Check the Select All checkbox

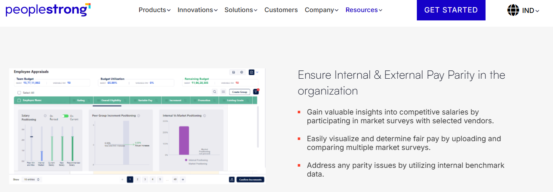pyautogui.click(x=19, y=92)
